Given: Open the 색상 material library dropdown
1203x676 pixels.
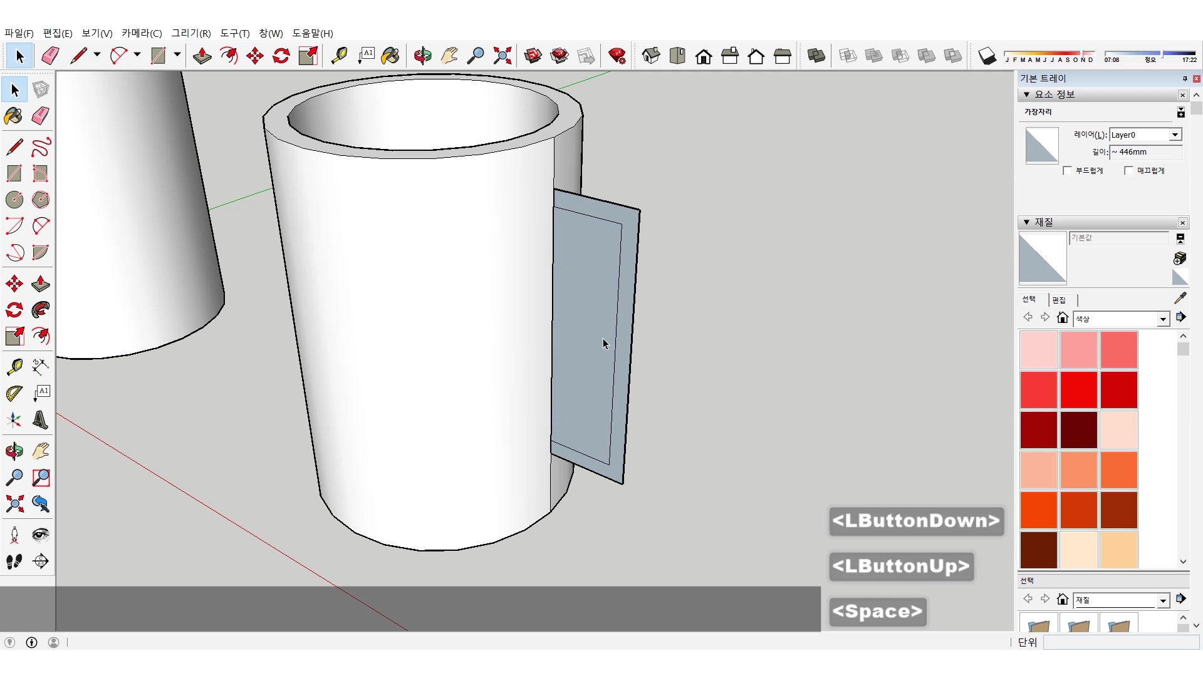Looking at the screenshot, I should [x=1163, y=319].
